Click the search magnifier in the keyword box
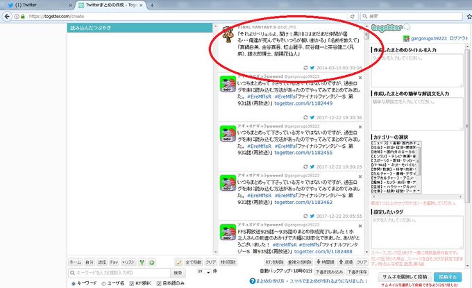This screenshot has width=472, height=288. [x=72, y=273]
